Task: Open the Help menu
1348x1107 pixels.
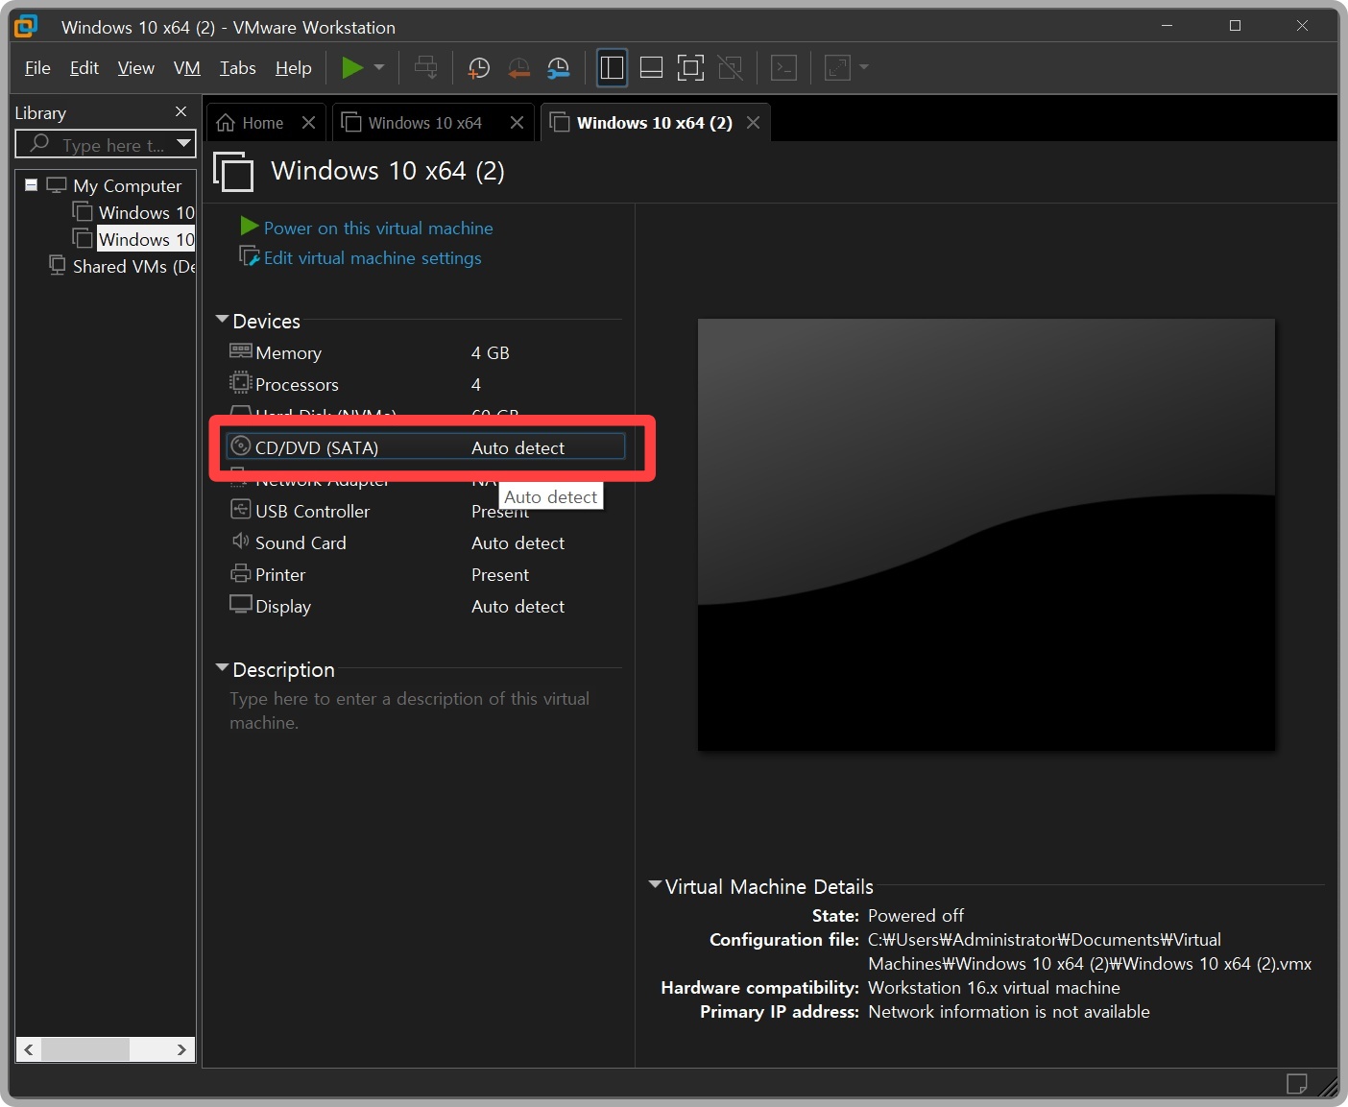Action: pos(294,67)
